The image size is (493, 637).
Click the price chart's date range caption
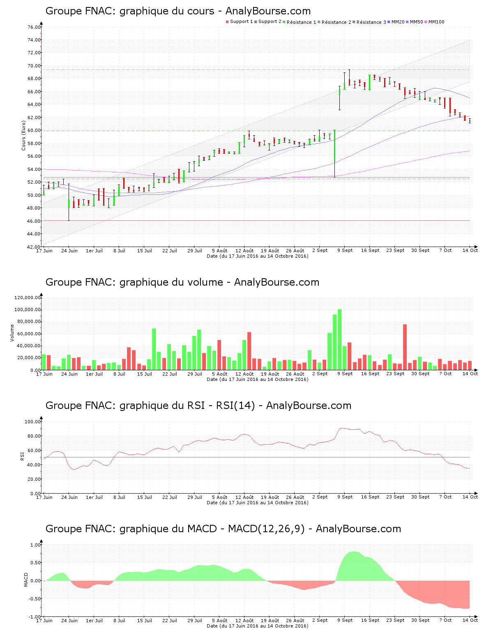(258, 256)
